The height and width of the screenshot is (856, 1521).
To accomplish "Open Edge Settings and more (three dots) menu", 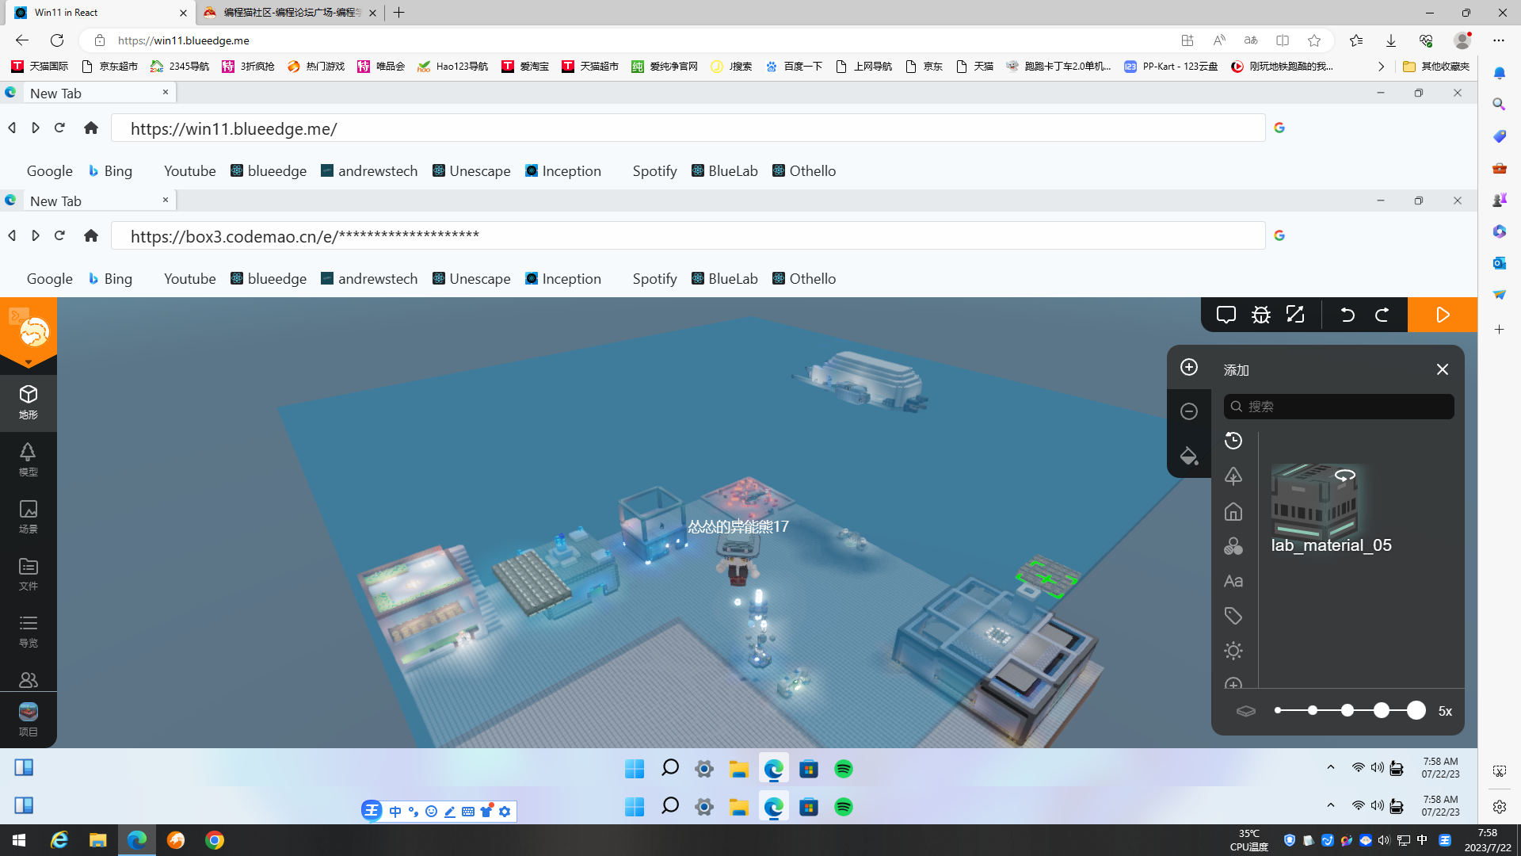I will point(1499,40).
